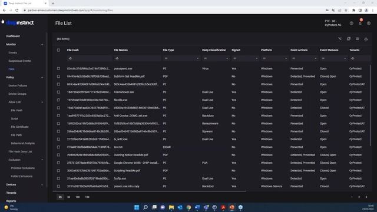
Task: Open the Event Actions filter dropdown
Action: (304, 58)
